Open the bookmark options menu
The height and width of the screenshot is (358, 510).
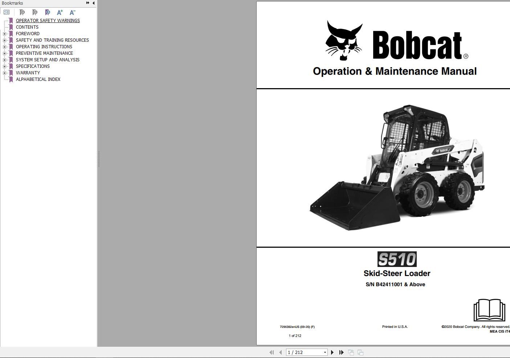[7, 12]
